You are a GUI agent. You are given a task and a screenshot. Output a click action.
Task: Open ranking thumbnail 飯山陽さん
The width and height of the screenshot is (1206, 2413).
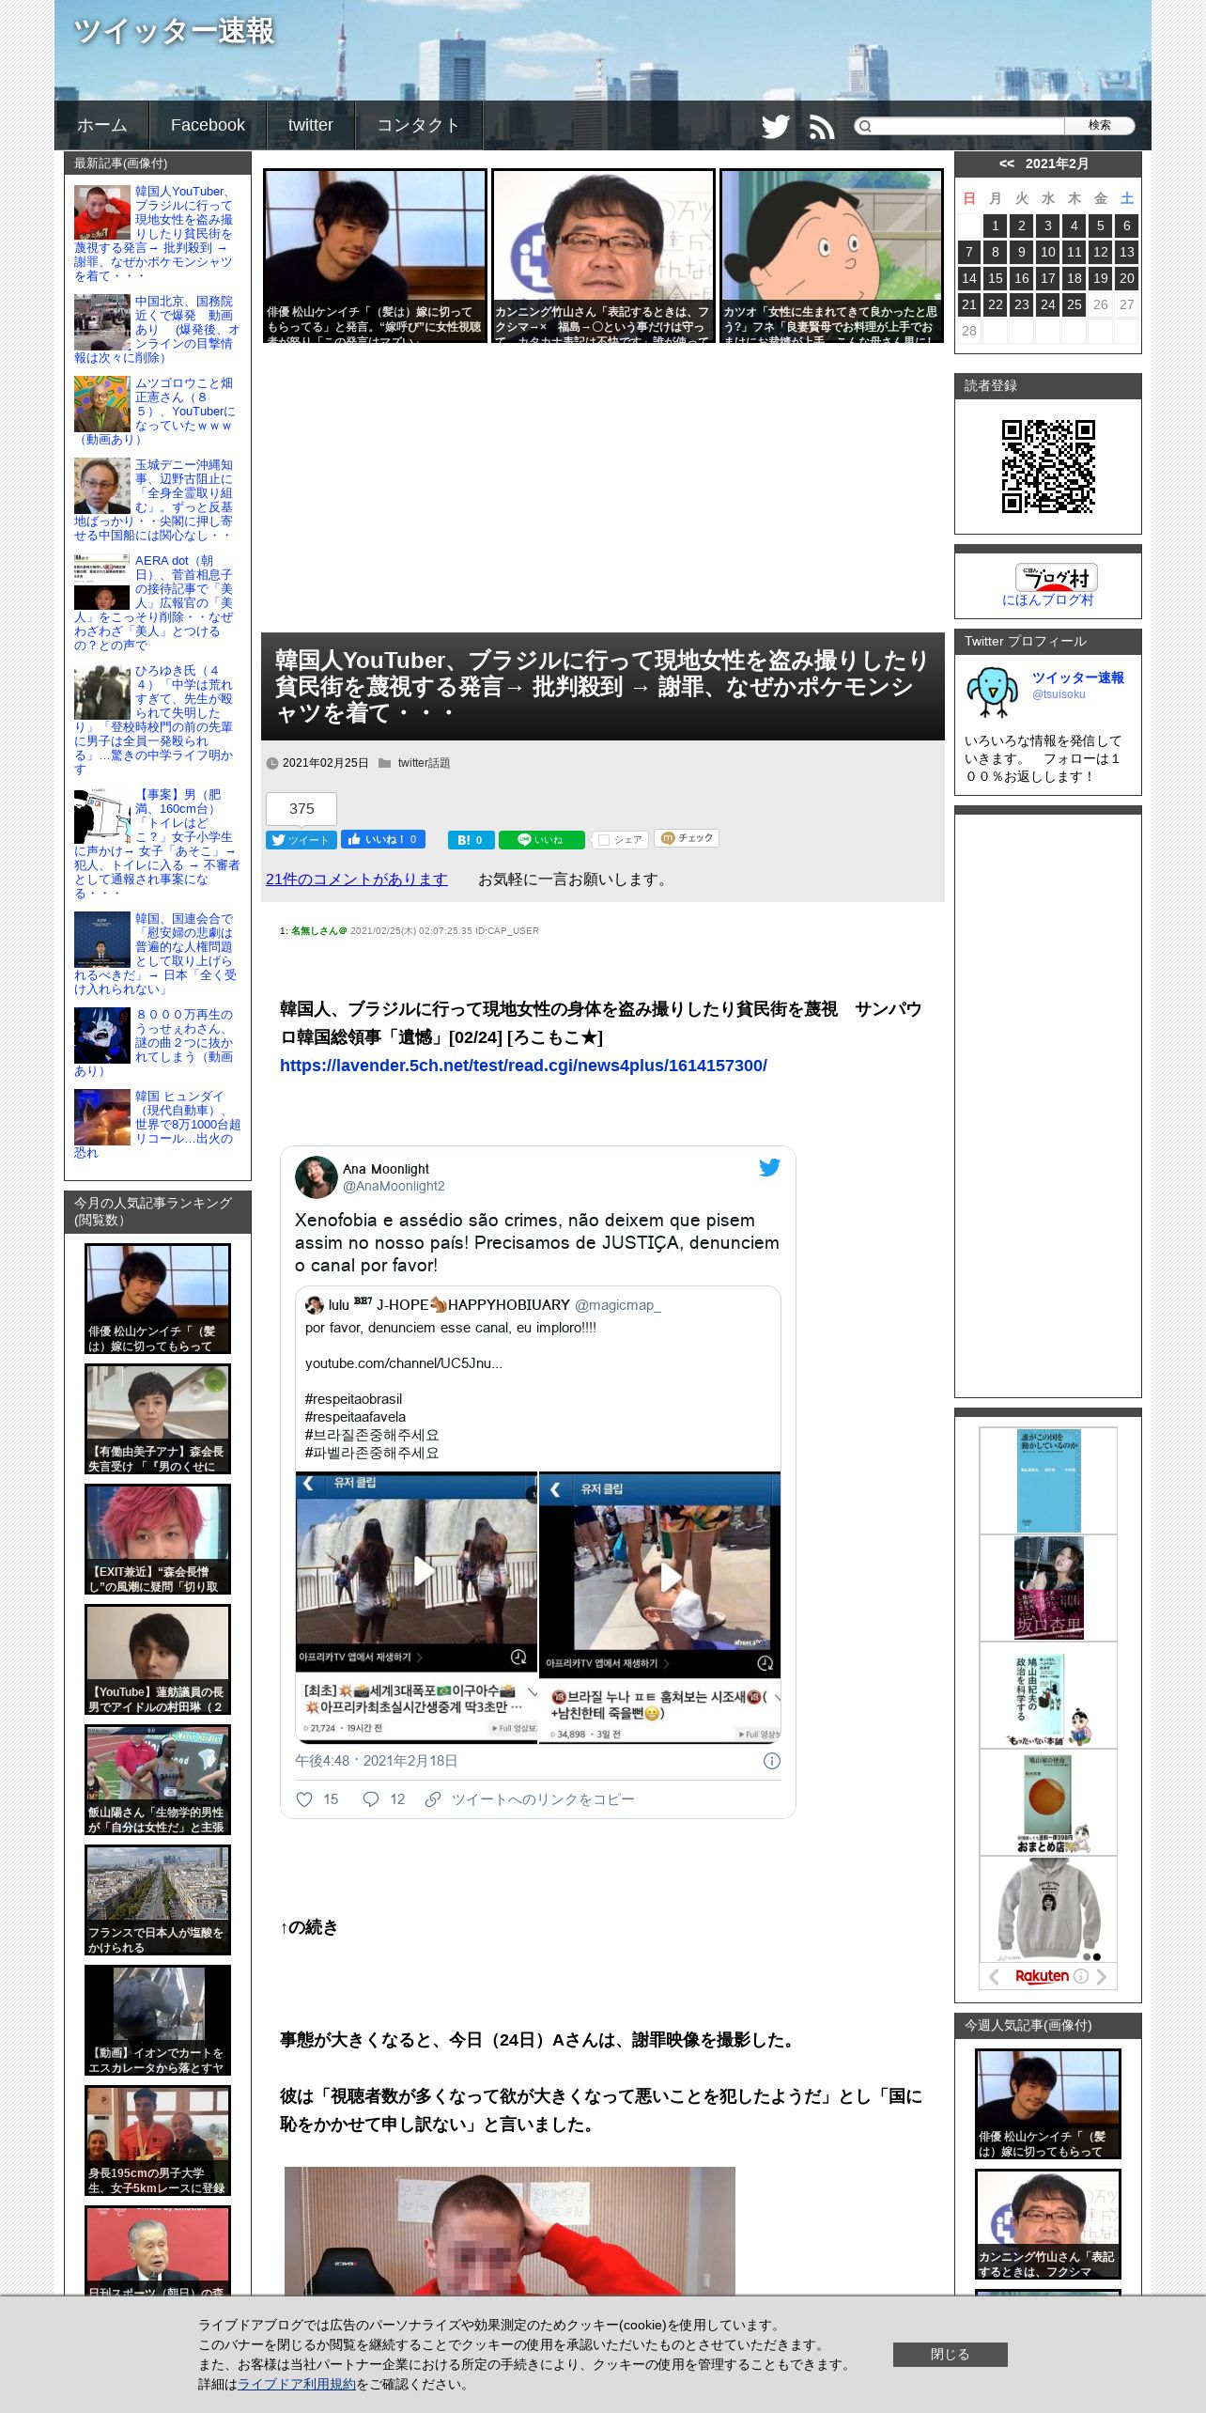158,1780
